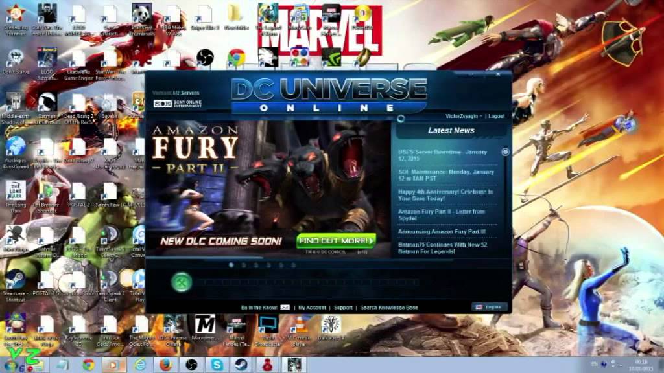664x373 pixels.
Task: Open the Happy 4th Anniversary news item
Action: 445,195
